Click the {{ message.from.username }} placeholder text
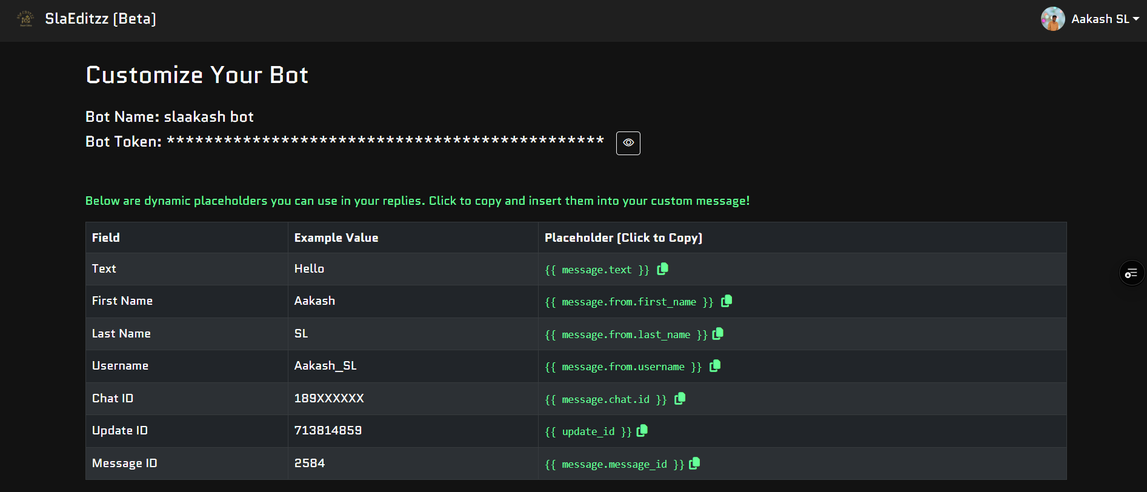 coord(623,367)
